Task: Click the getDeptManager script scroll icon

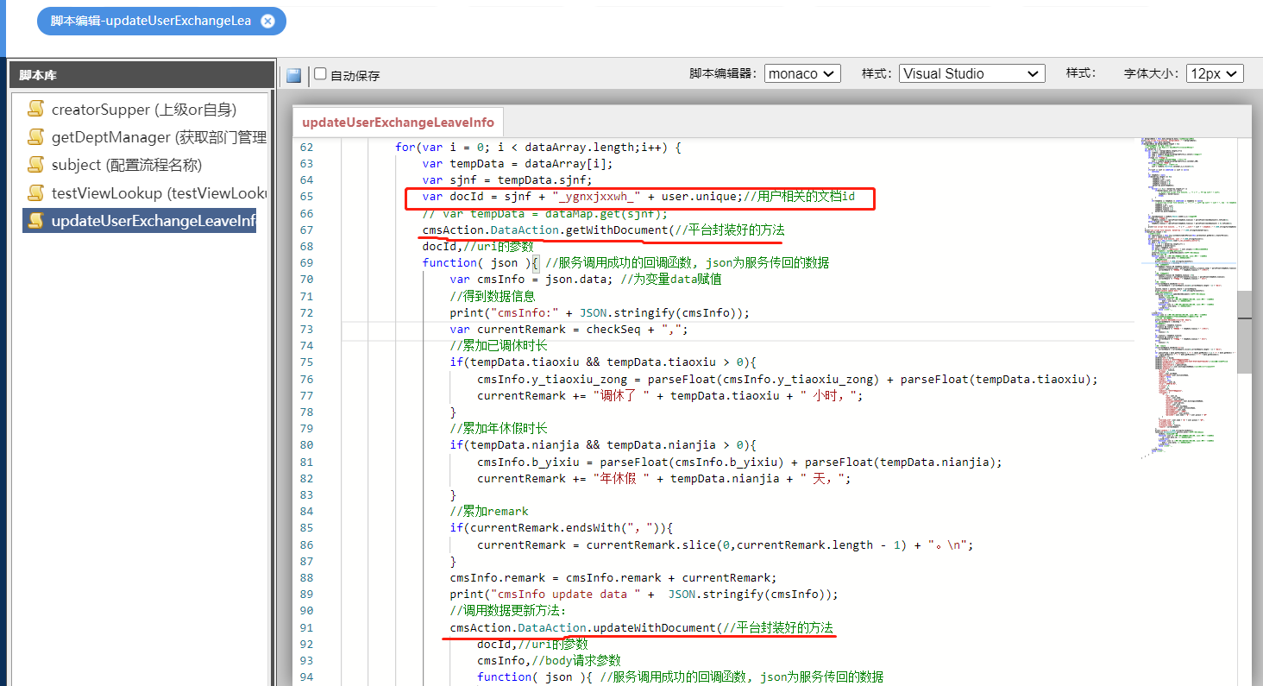Action: [35, 136]
